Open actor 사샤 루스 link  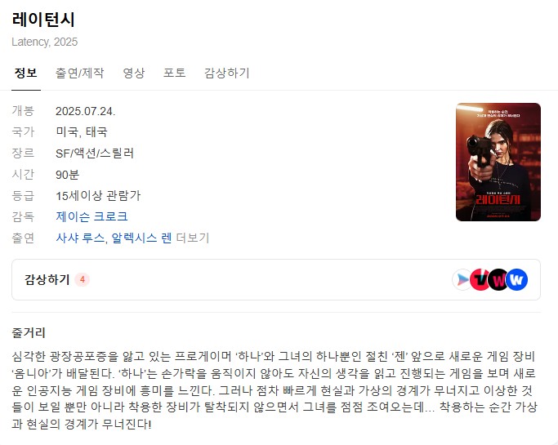point(80,238)
